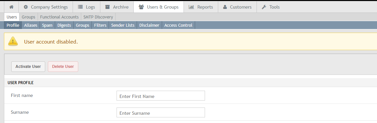Focus the Enter Surname field
This screenshot has width=377, height=123.
tap(161, 112)
